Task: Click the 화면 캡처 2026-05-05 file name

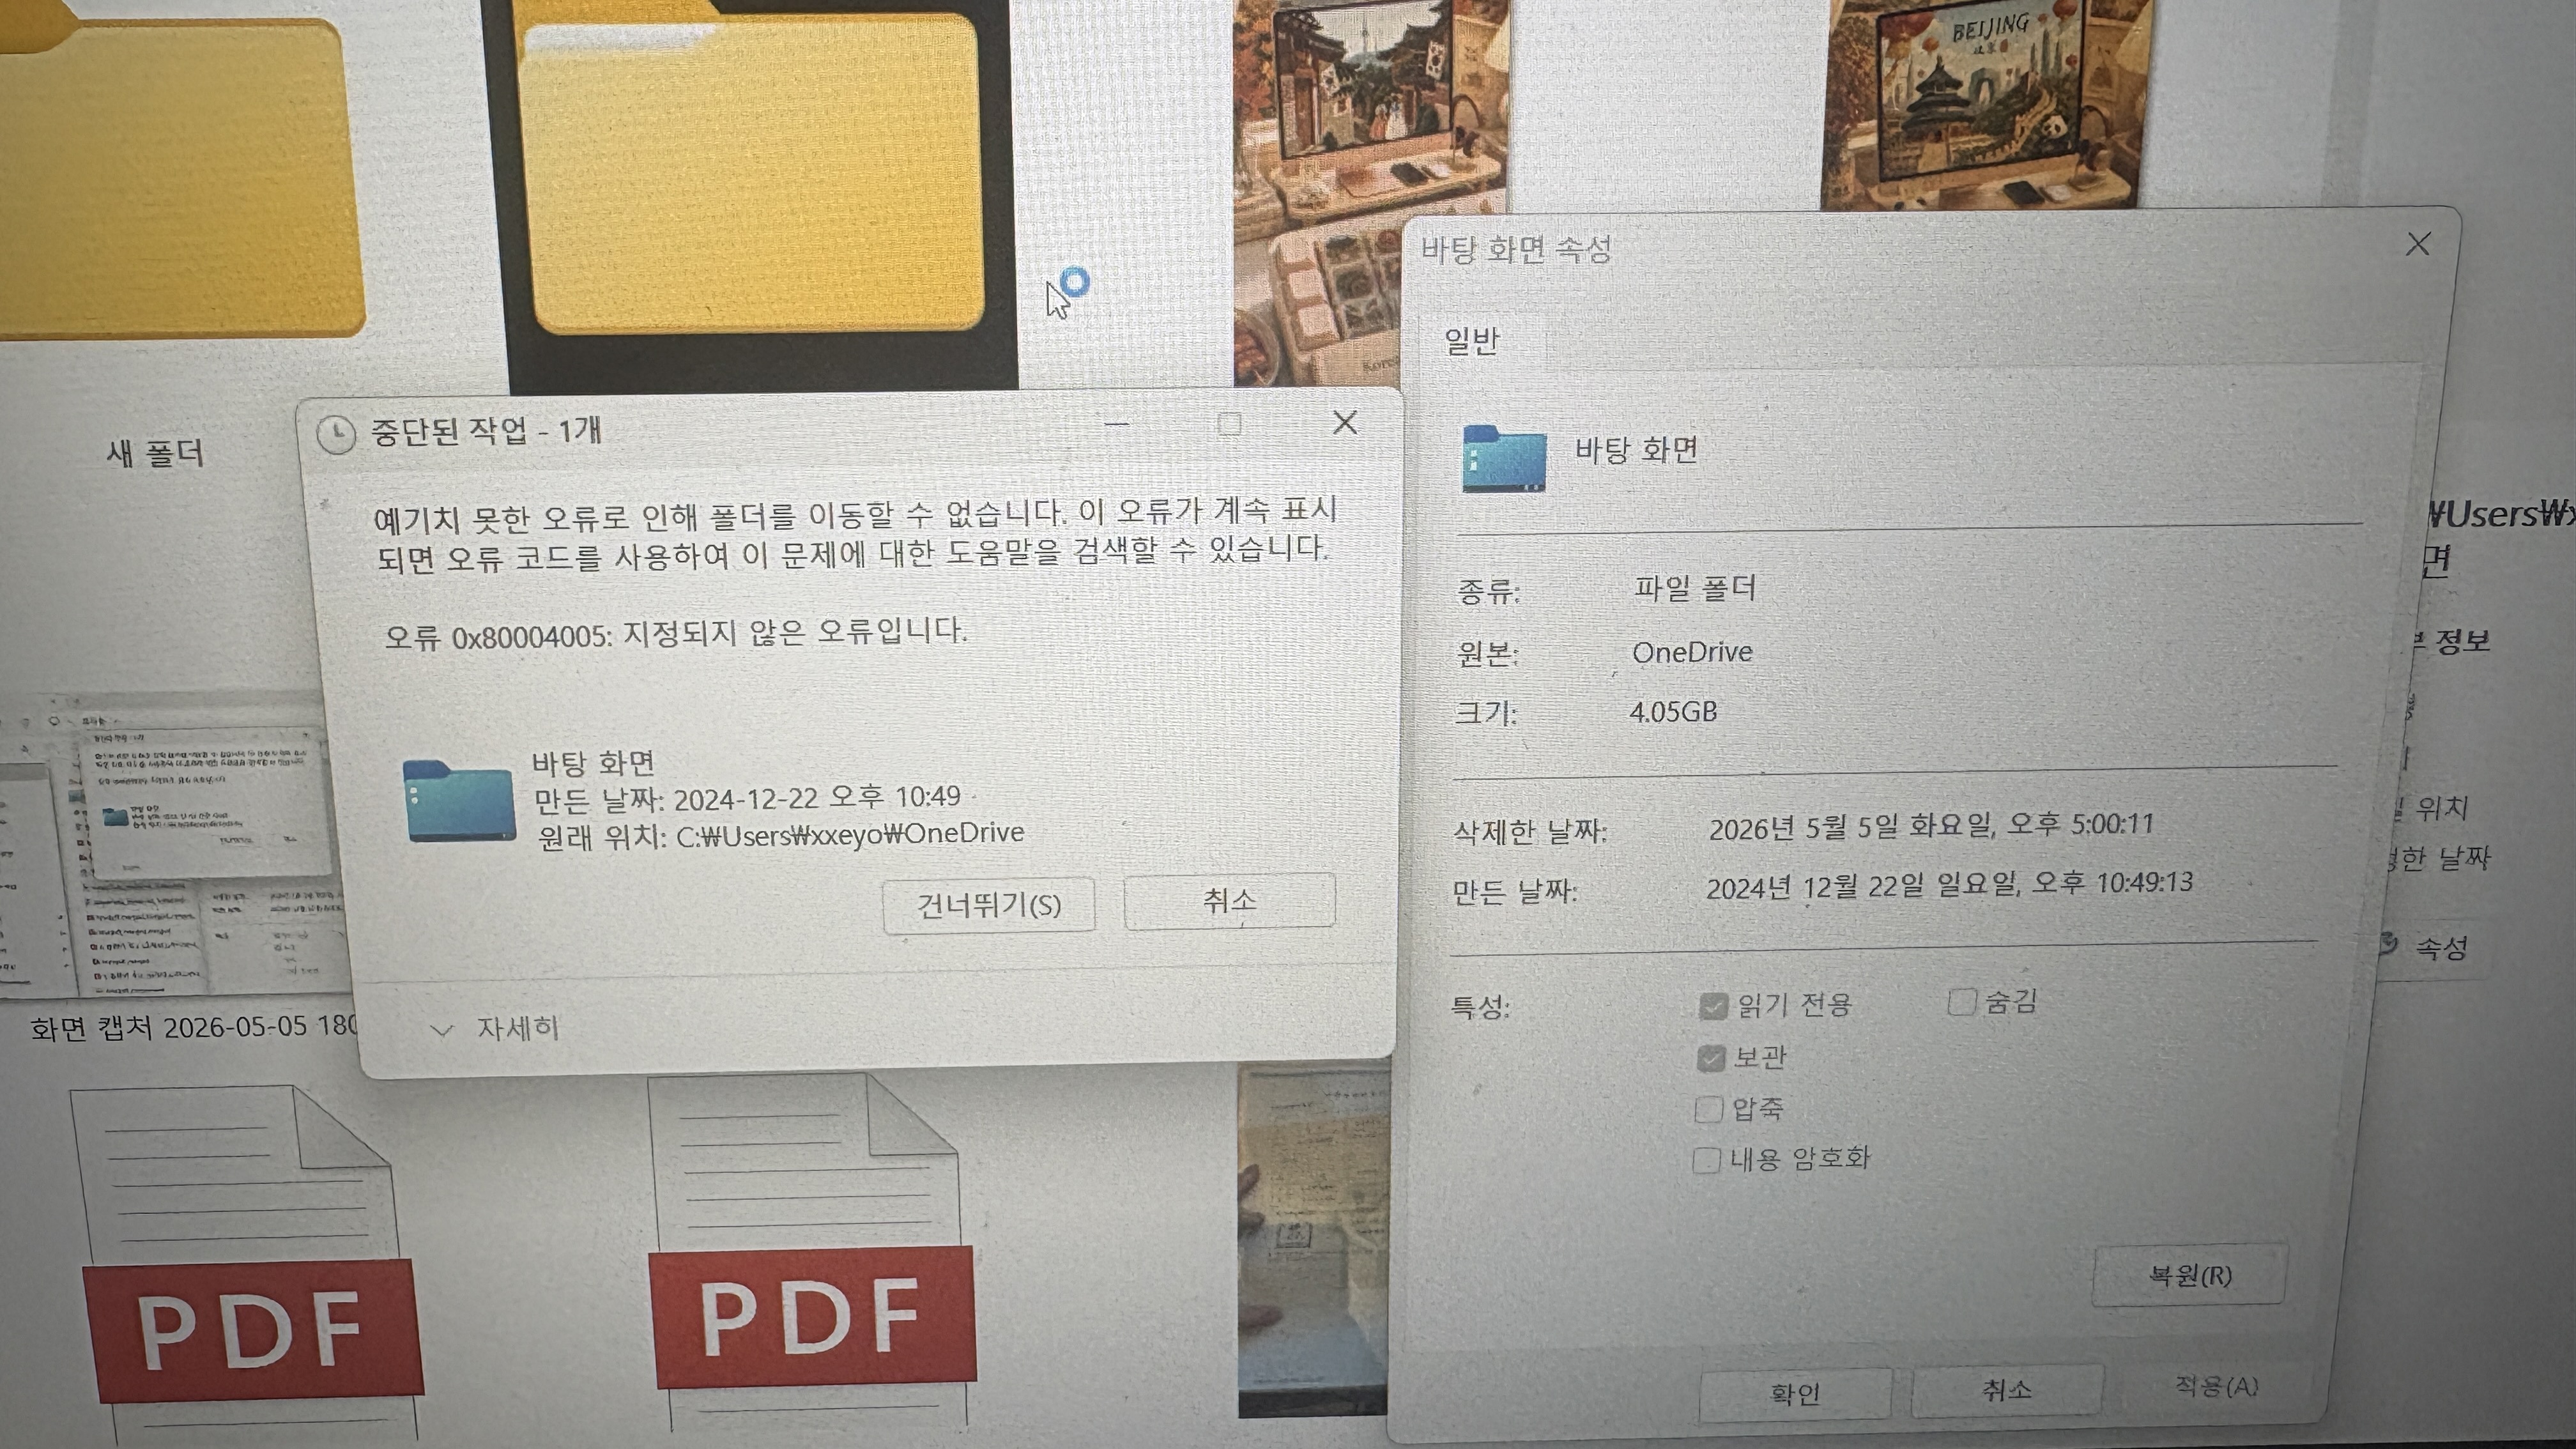Action: (x=193, y=1028)
